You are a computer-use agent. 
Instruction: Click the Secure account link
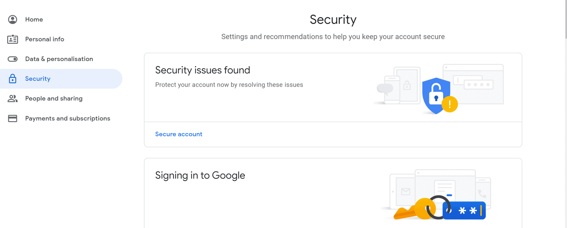(x=179, y=134)
